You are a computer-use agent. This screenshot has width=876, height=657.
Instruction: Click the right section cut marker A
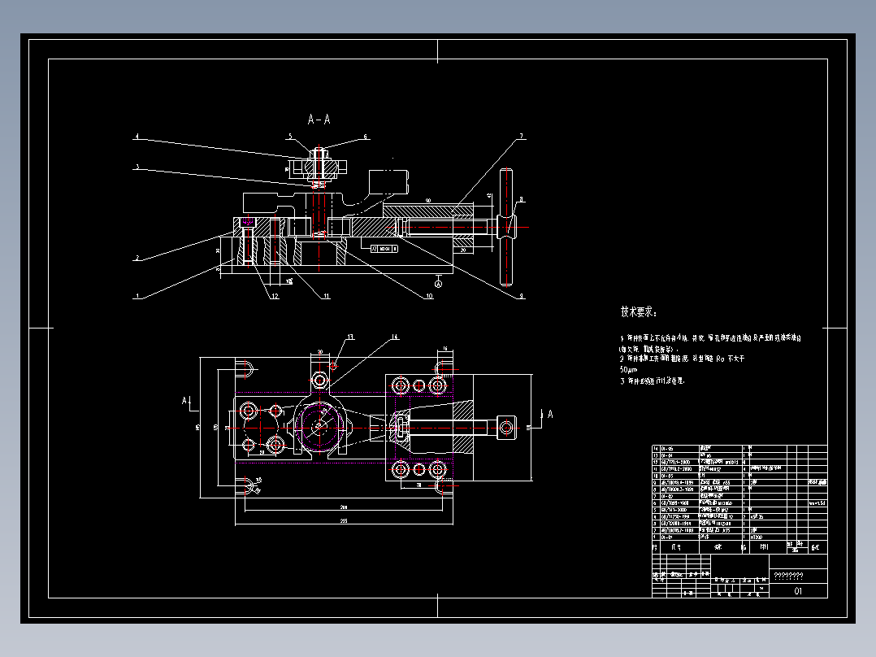549,415
